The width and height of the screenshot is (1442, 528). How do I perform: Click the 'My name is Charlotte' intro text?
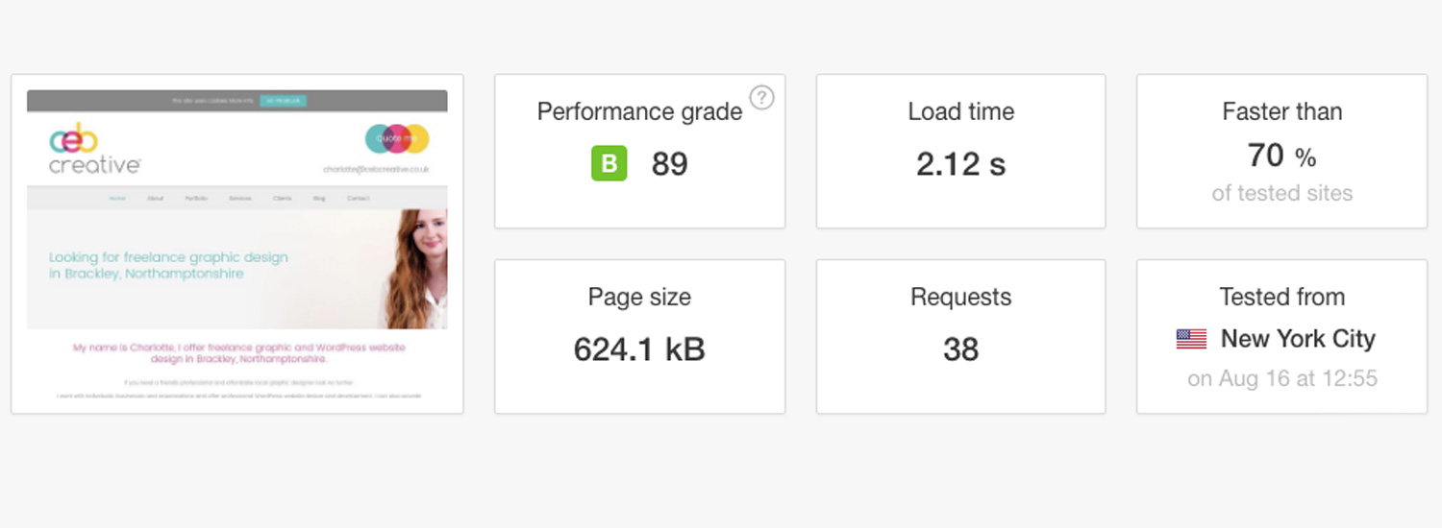[239, 353]
